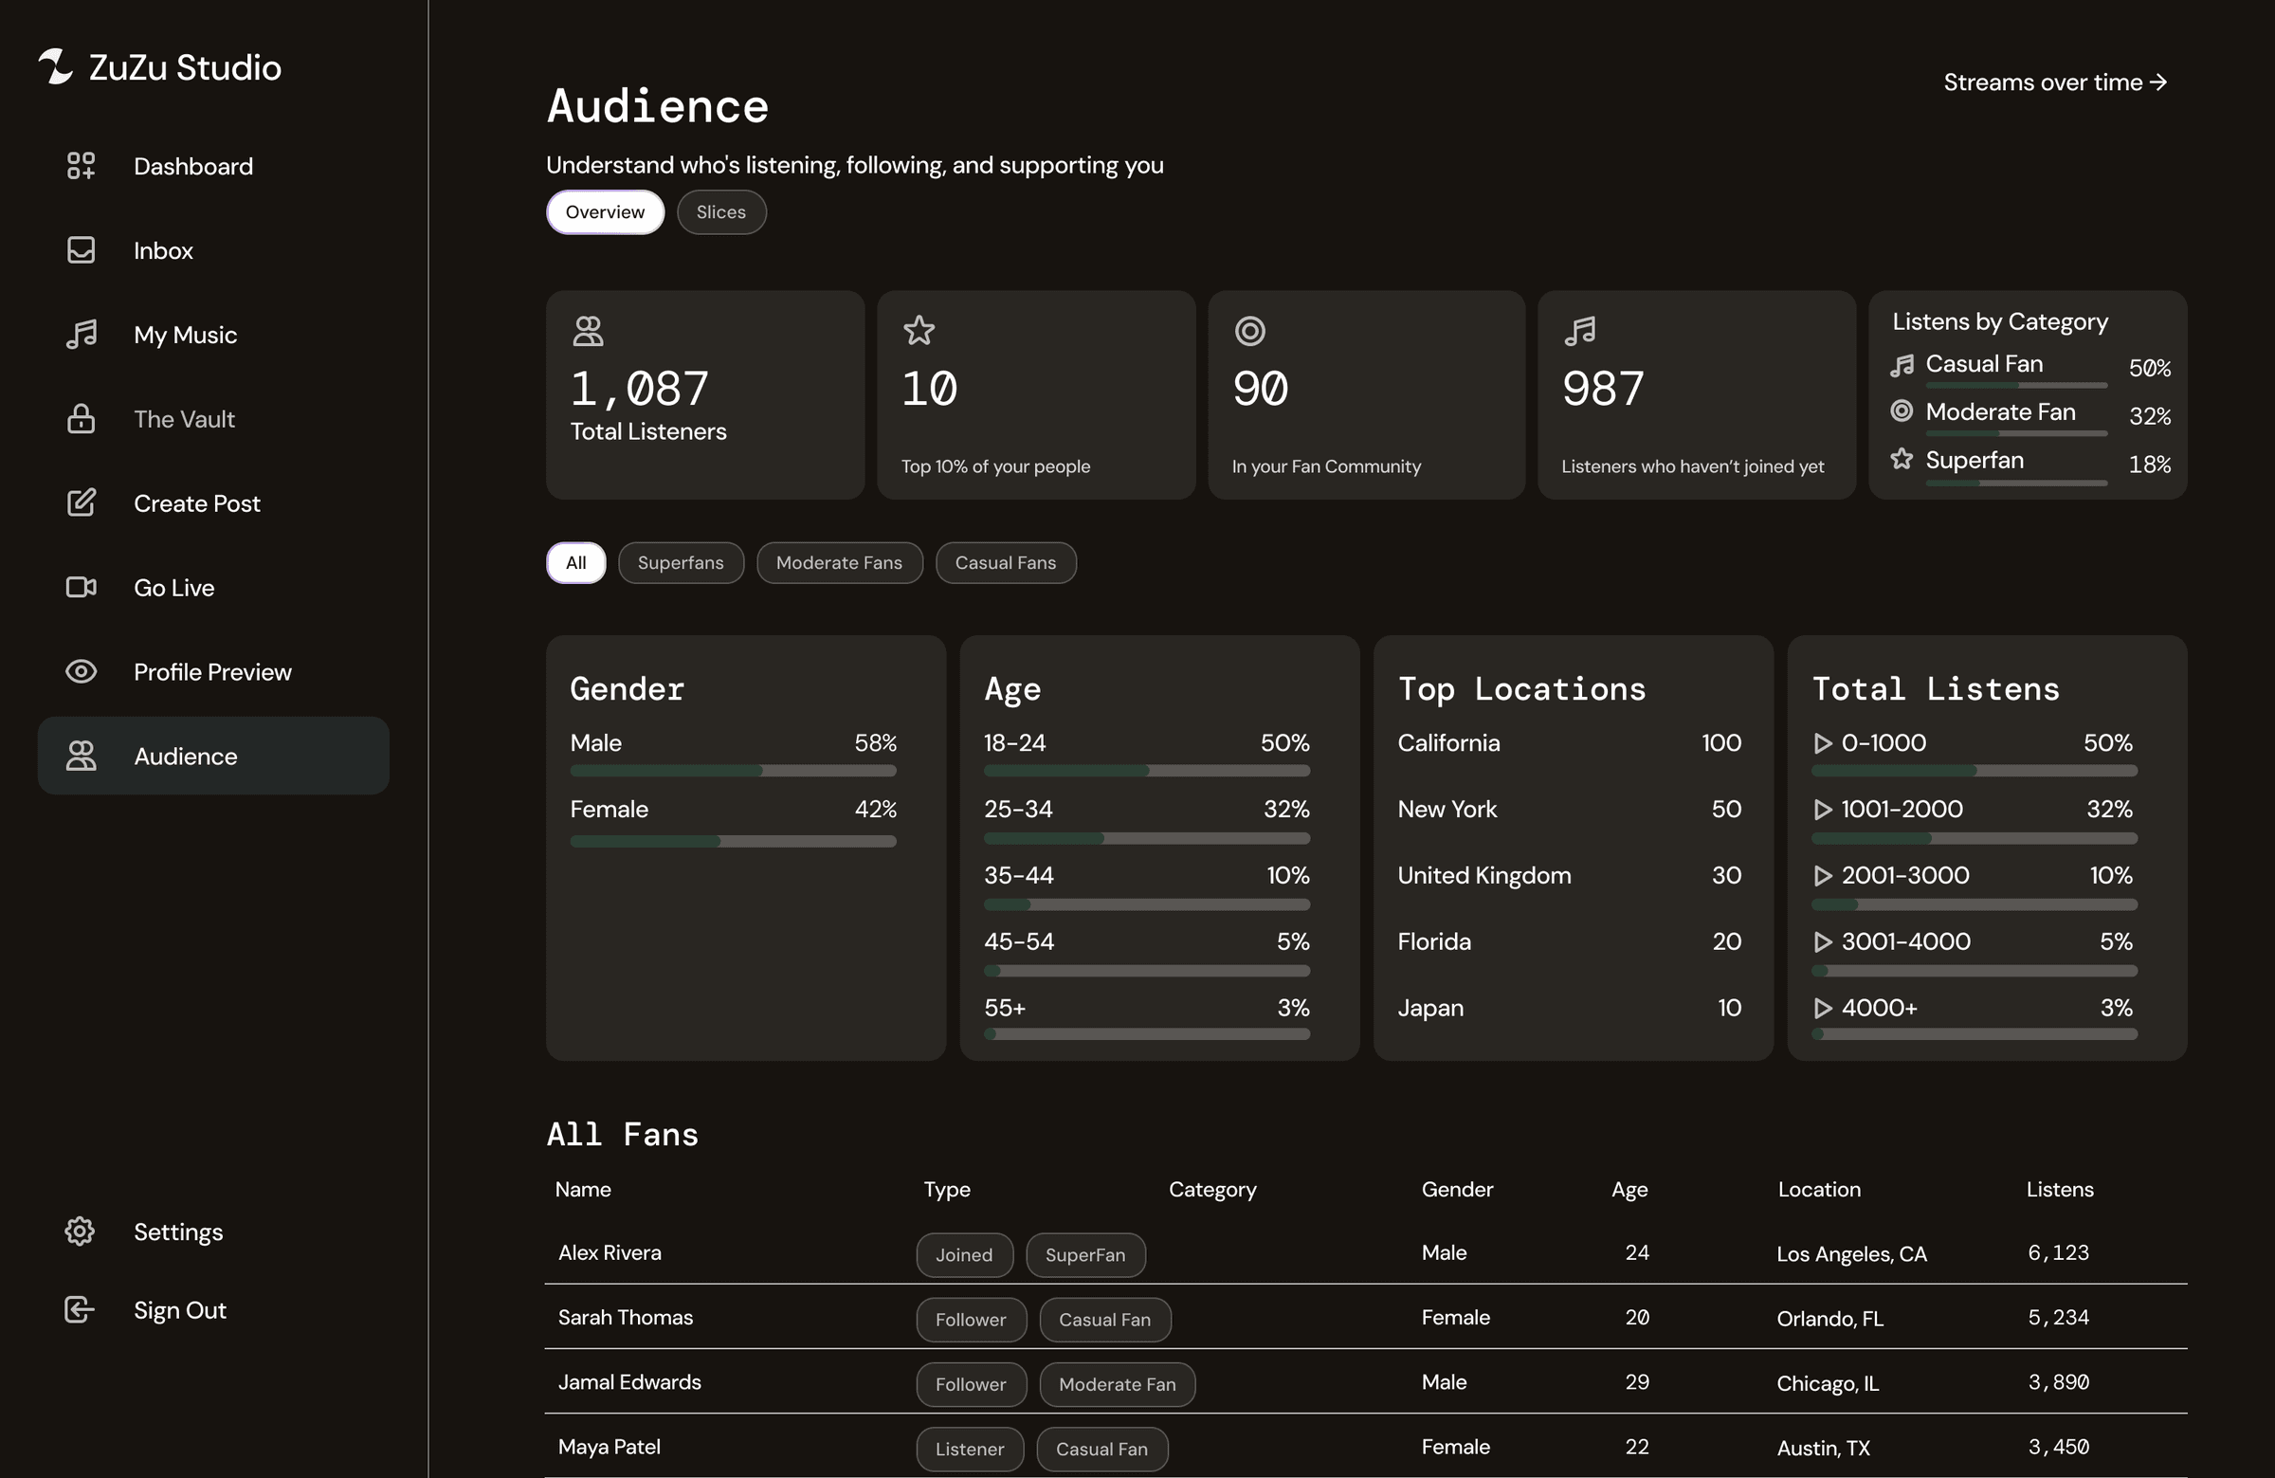Open Profile Preview menu item
The width and height of the screenshot is (2275, 1478).
pos(212,671)
